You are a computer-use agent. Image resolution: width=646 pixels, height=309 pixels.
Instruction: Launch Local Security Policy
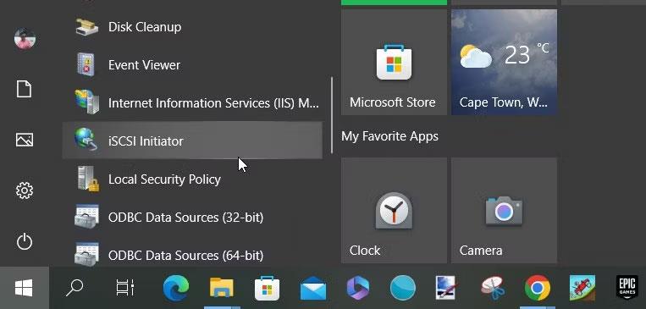point(192,179)
